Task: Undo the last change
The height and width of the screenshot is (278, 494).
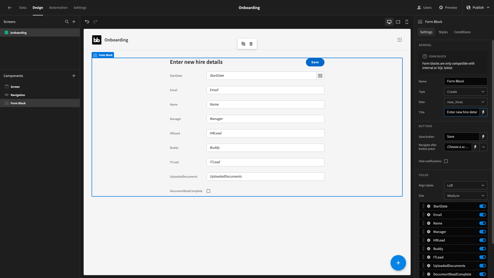Action: click(x=87, y=22)
